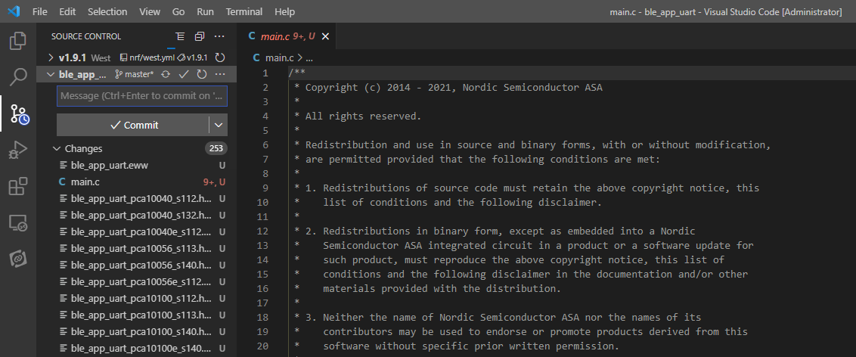Open the Explorer view in activity bar
856x357 pixels.
click(18, 42)
